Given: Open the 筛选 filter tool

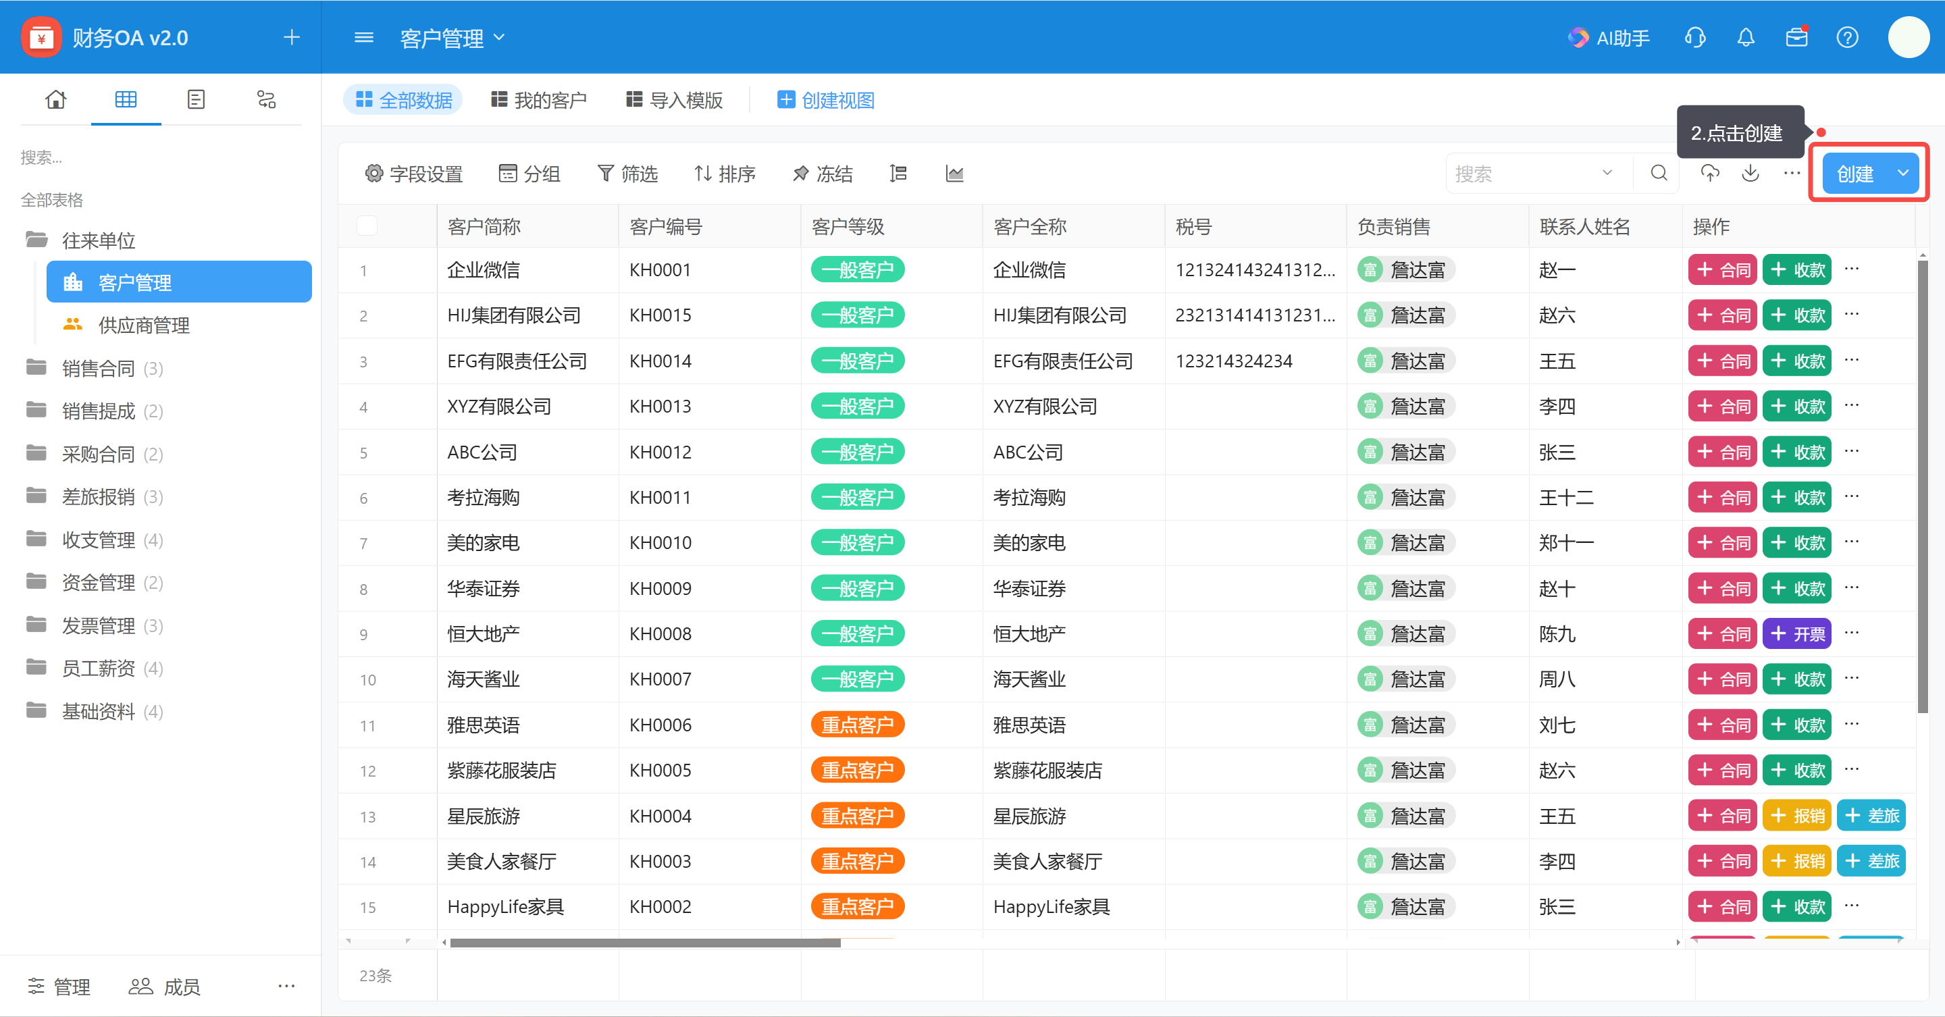Looking at the screenshot, I should [x=627, y=174].
